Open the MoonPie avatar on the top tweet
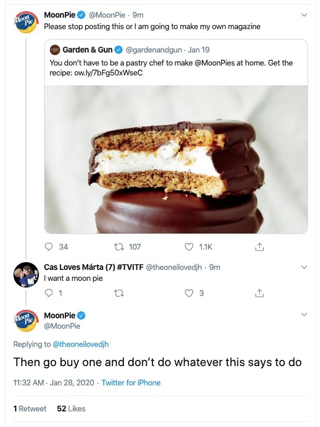320x427 pixels. (x=26, y=22)
